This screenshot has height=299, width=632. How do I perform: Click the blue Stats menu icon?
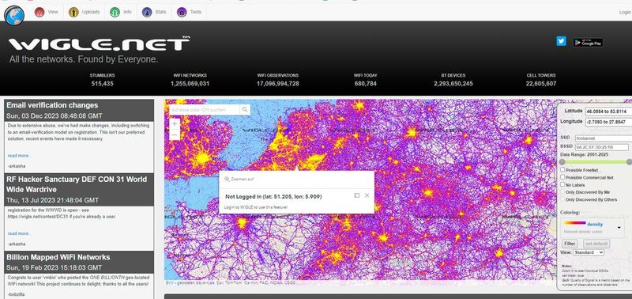pyautogui.click(x=147, y=12)
